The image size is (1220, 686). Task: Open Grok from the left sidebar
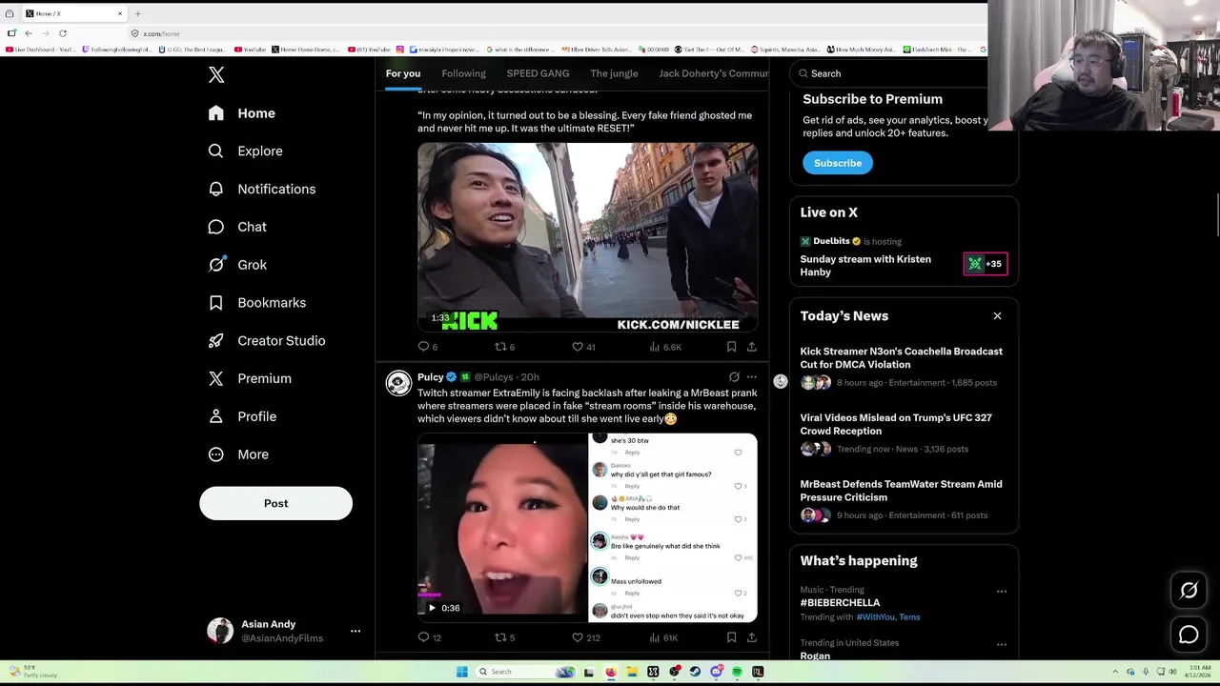tap(237, 265)
